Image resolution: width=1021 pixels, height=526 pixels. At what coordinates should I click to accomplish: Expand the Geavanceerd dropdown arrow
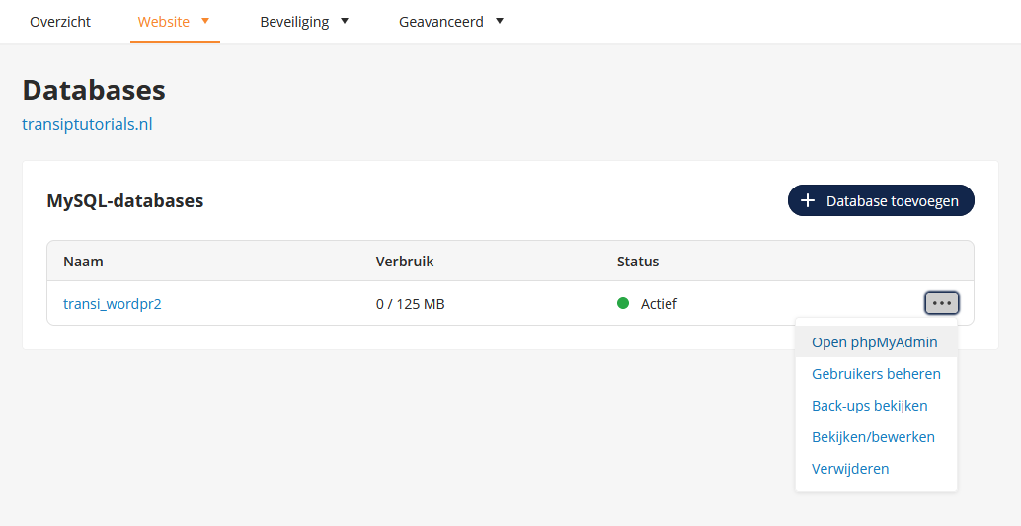point(500,21)
